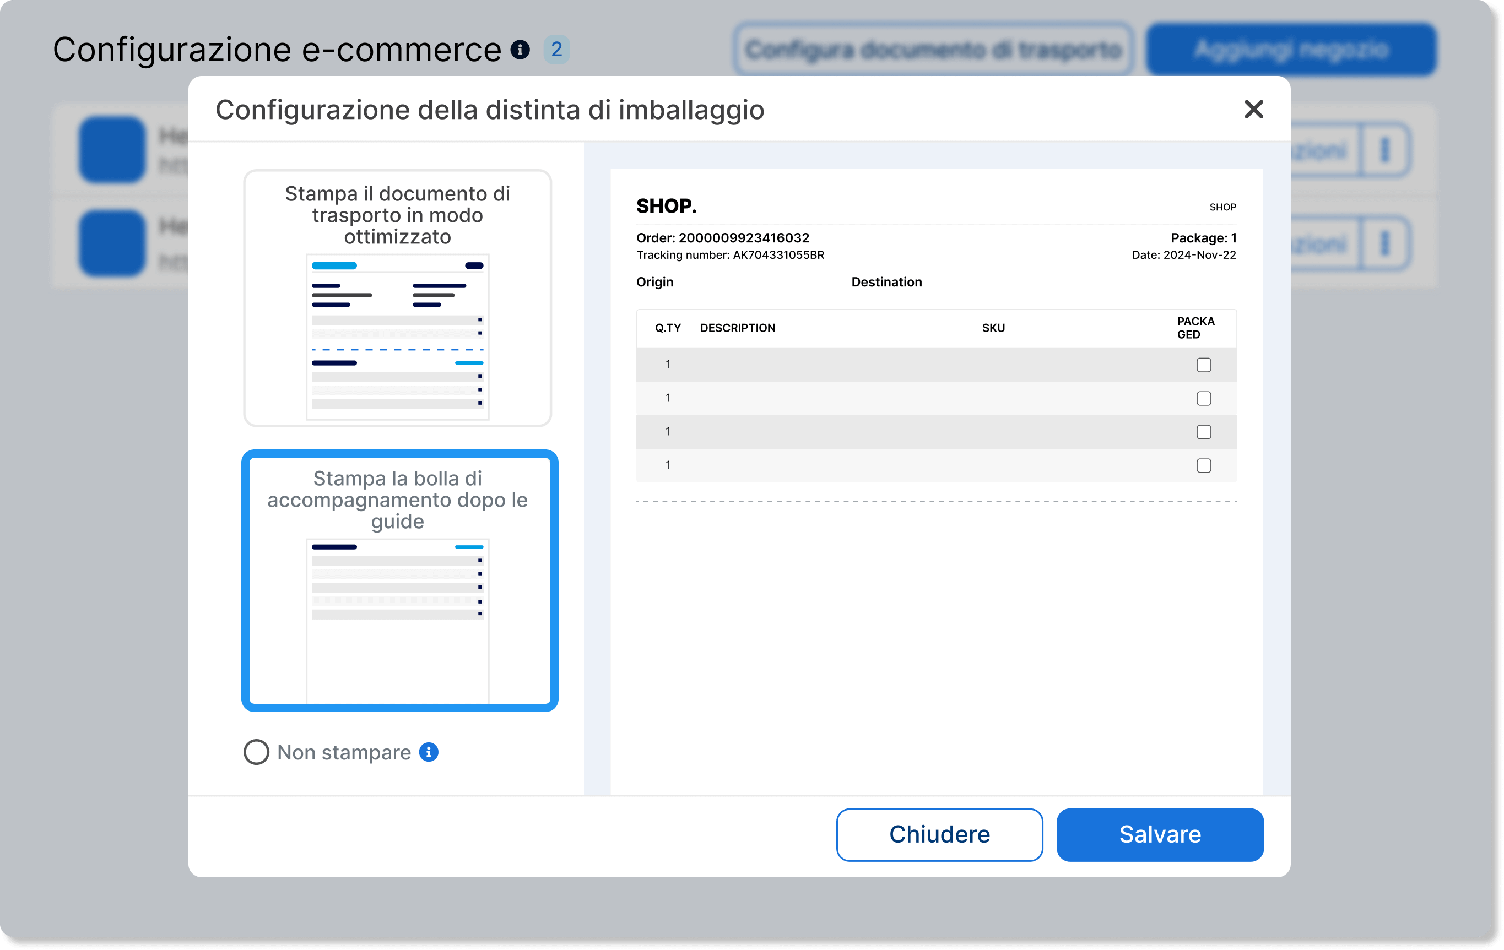Choose the optimized transport document print option

(397, 298)
